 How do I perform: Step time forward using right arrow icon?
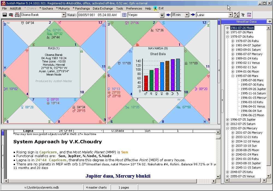coord(193,15)
